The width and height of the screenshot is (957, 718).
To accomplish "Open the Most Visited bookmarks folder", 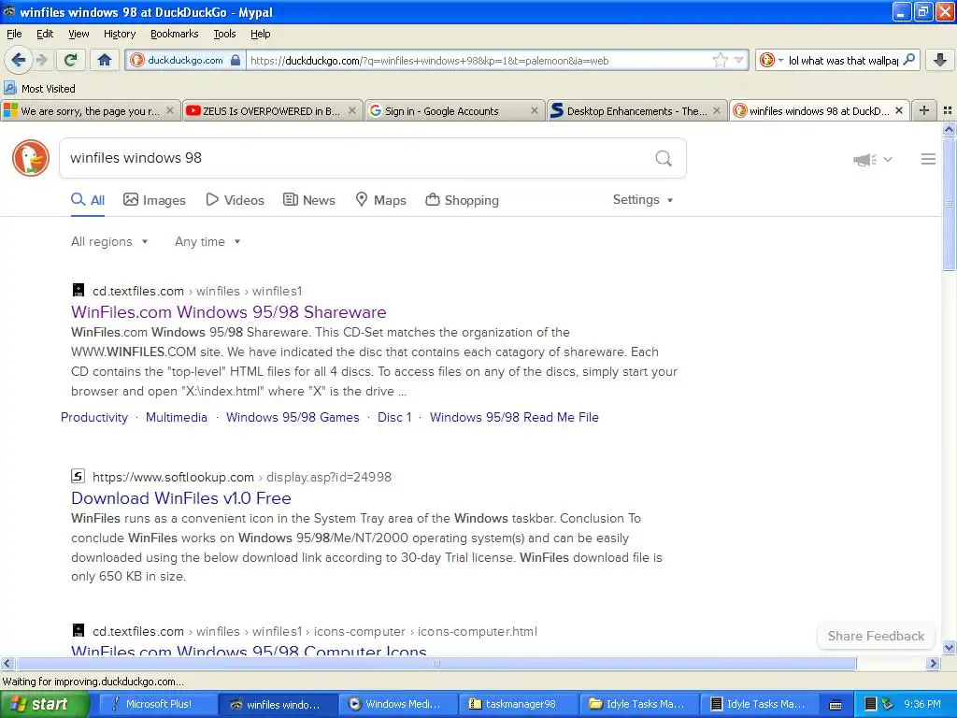I will point(39,89).
